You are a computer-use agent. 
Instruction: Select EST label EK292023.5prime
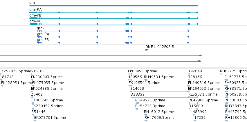tap(15, 71)
